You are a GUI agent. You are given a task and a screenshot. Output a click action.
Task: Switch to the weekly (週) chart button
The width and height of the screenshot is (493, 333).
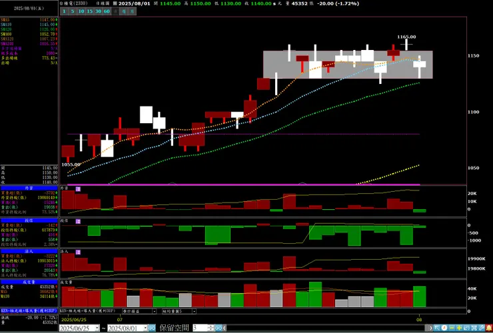coord(124,11)
